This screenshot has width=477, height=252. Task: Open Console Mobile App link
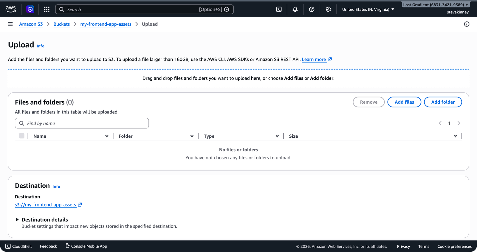86,246
